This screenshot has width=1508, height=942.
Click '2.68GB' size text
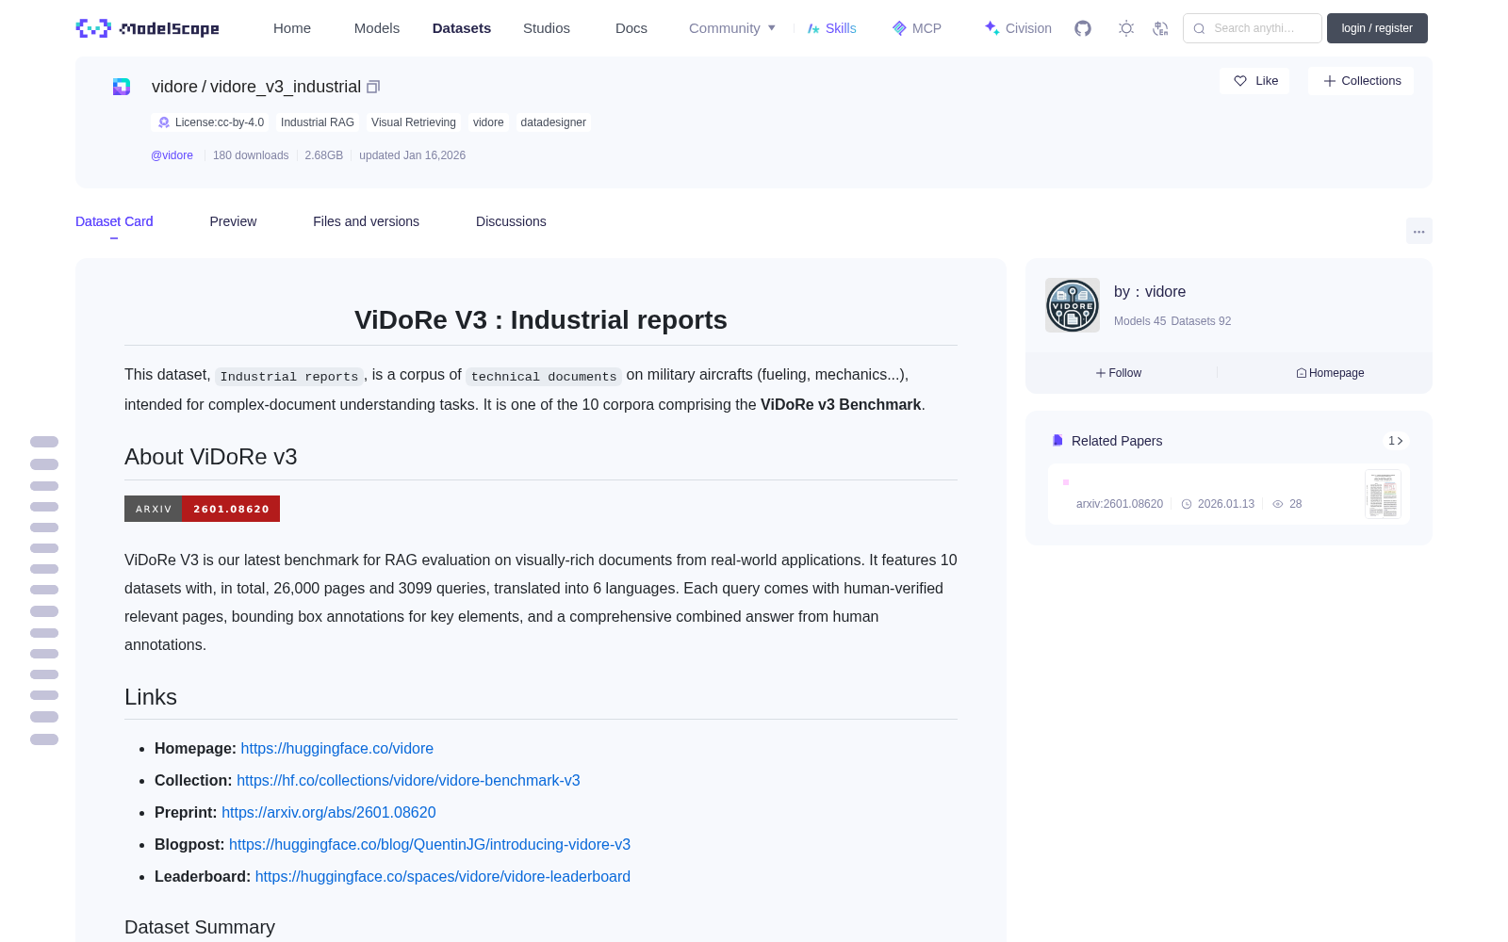pyautogui.click(x=323, y=155)
